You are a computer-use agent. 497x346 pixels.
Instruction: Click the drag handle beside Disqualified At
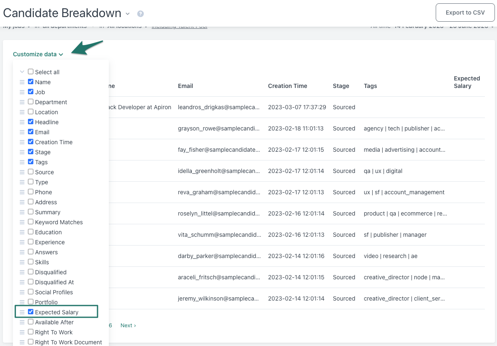tap(22, 282)
